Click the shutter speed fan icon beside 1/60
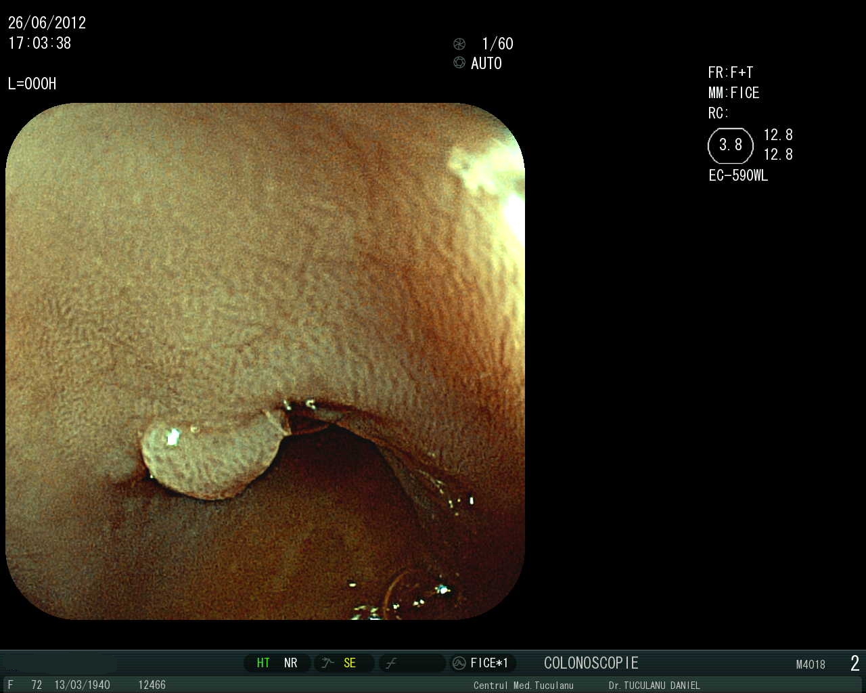The height and width of the screenshot is (693, 866). 459,44
